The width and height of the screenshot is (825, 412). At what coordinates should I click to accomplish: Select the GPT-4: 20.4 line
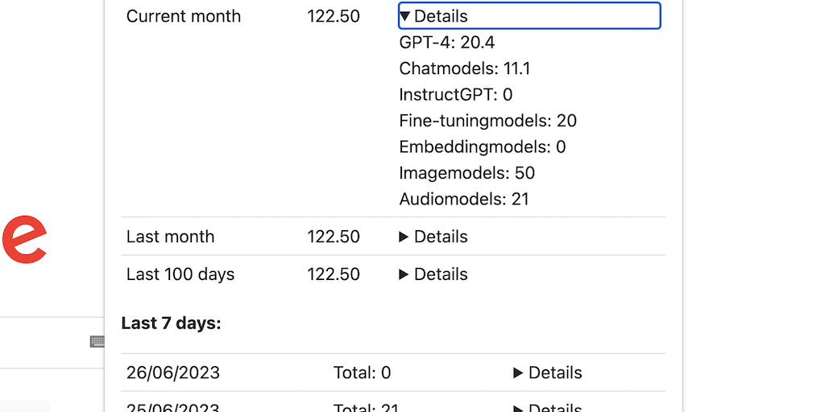(447, 43)
